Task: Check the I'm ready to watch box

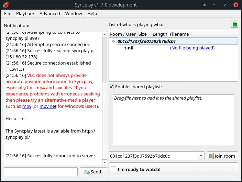Action: (x=113, y=169)
